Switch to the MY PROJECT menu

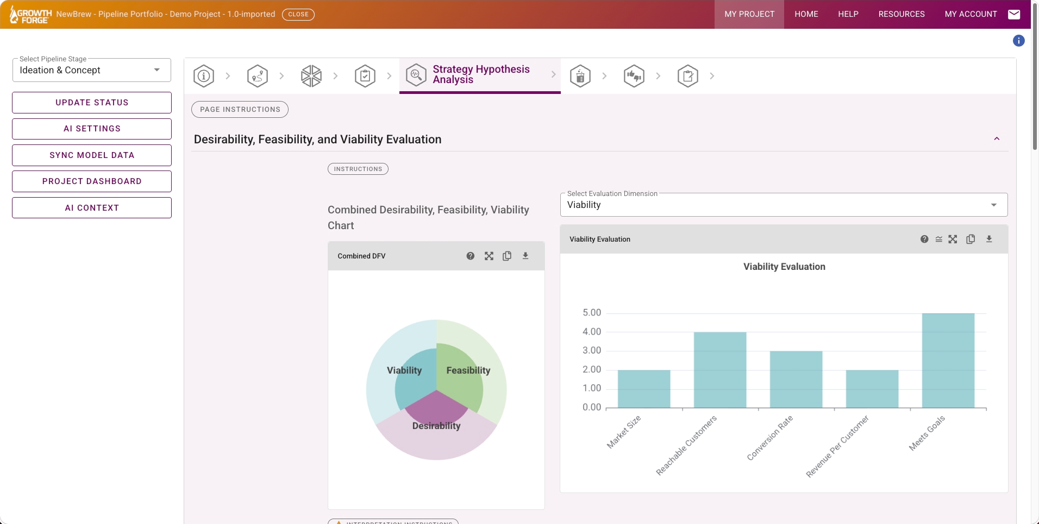(x=749, y=14)
